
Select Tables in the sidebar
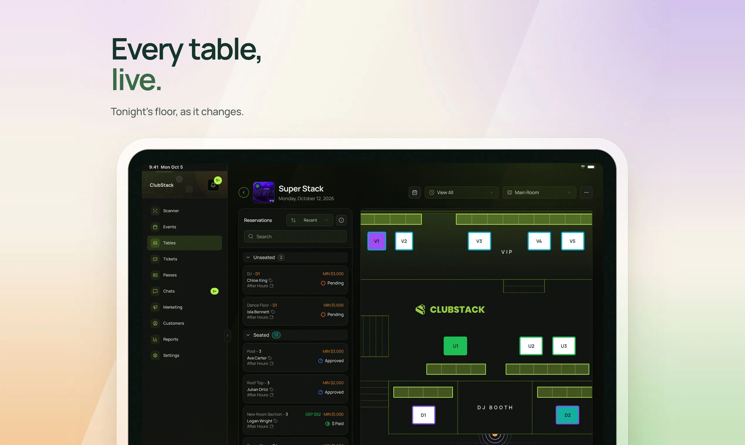(x=184, y=243)
